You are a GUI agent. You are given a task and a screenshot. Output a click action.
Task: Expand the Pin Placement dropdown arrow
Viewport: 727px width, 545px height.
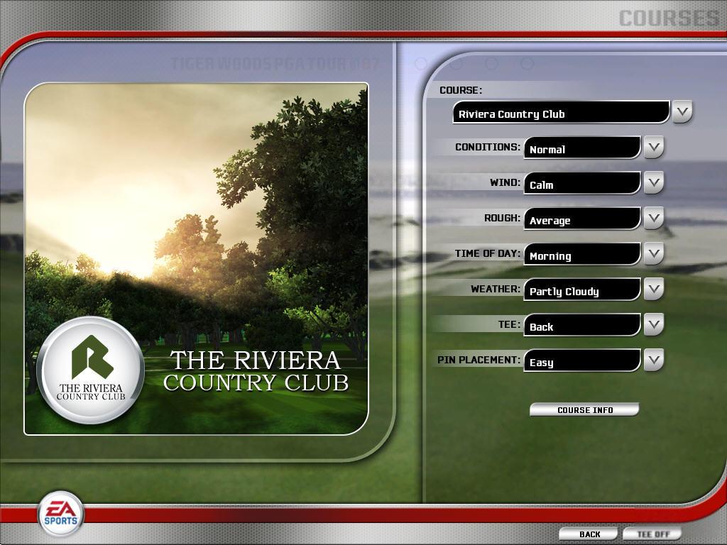pos(654,360)
